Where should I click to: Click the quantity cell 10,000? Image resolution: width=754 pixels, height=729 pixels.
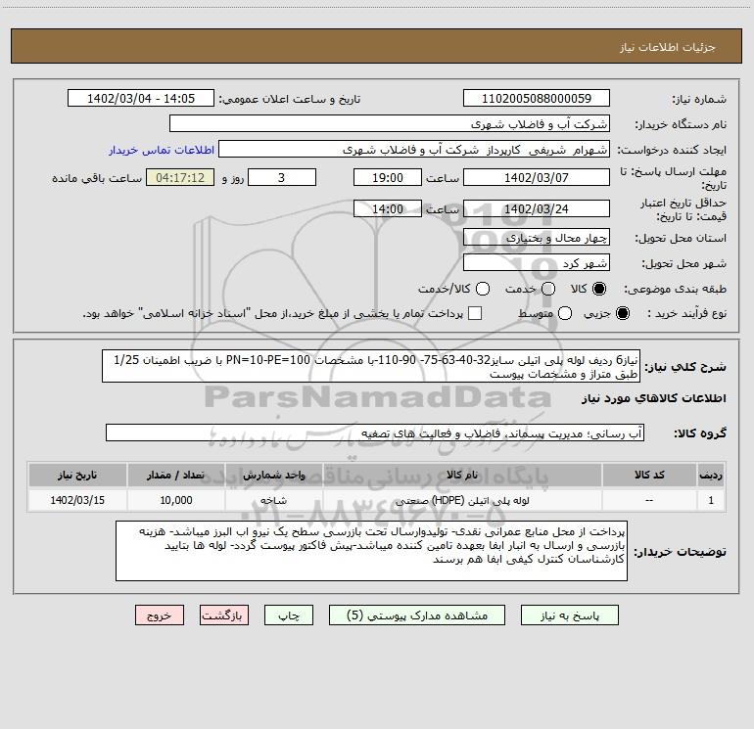[176, 500]
